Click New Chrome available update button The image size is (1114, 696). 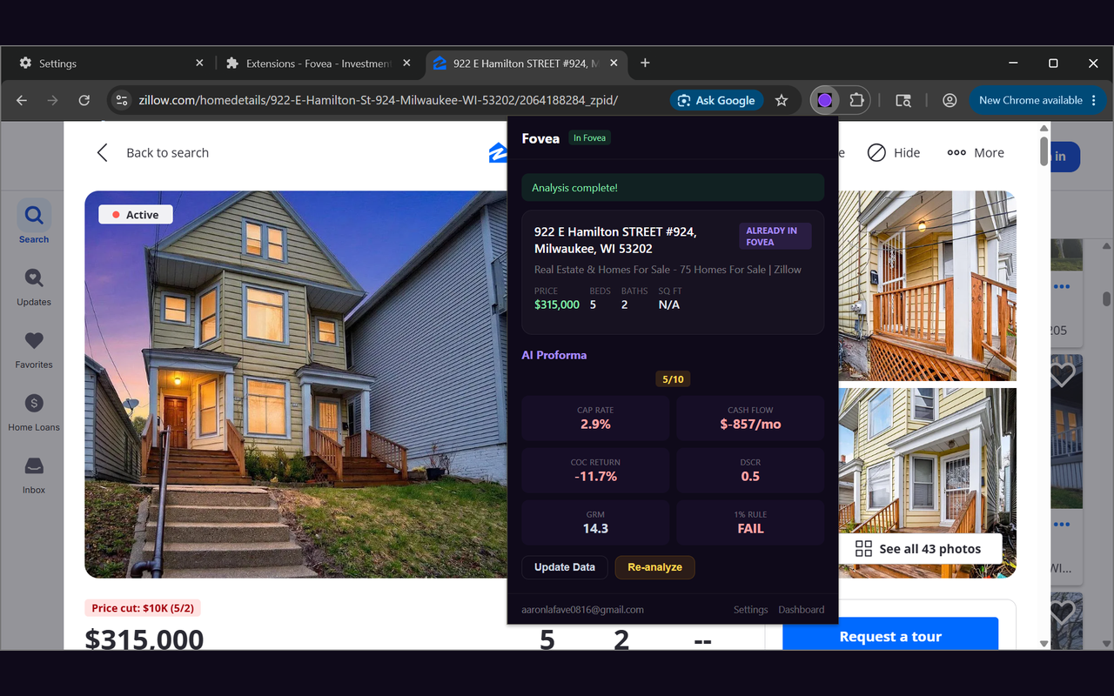point(1037,100)
